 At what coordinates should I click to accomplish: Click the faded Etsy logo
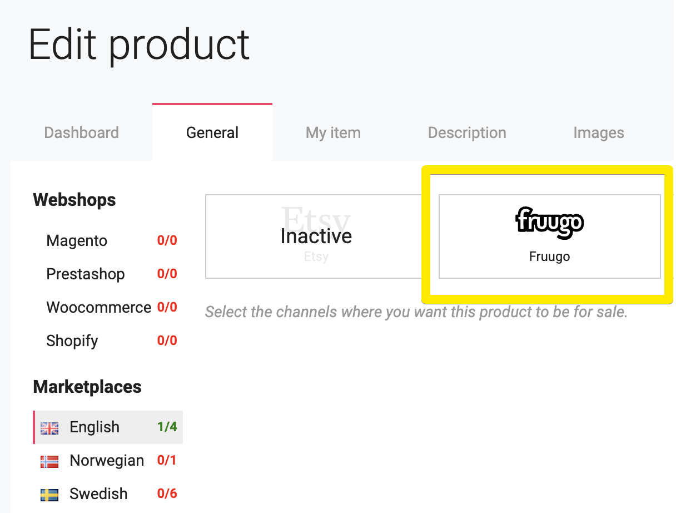(x=316, y=218)
